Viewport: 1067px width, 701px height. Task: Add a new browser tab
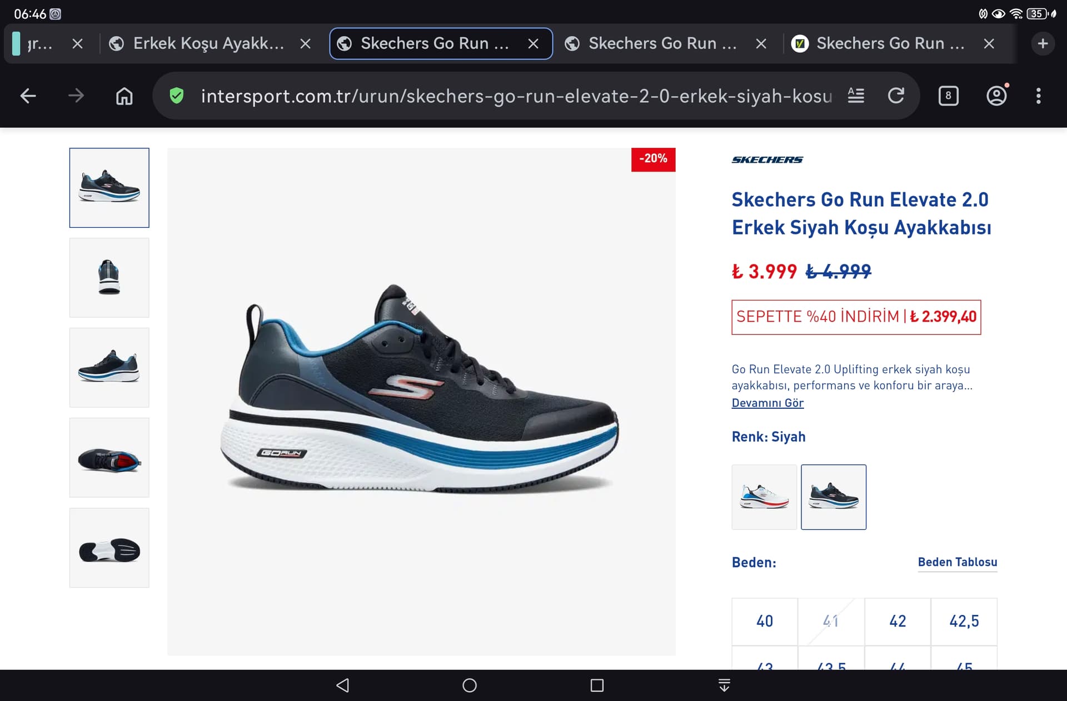click(1043, 43)
